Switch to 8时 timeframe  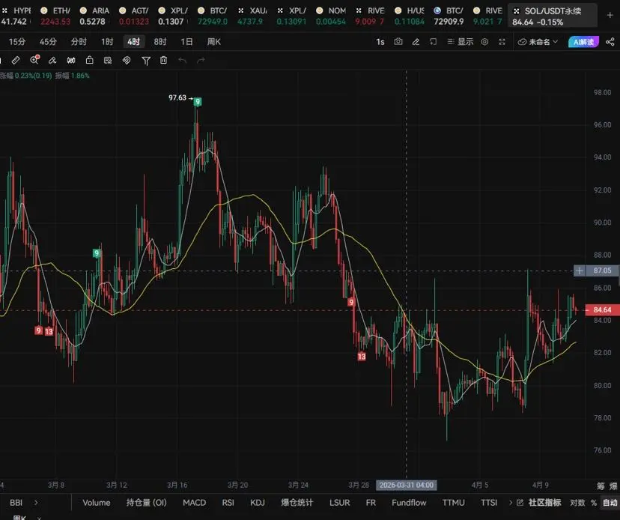click(159, 41)
